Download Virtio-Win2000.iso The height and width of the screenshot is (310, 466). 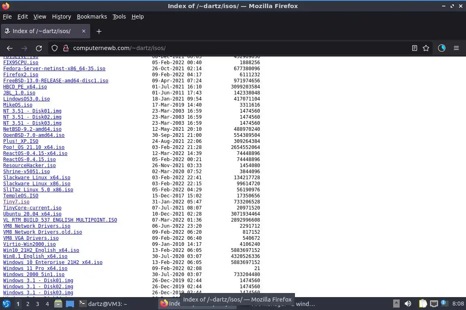point(30,244)
